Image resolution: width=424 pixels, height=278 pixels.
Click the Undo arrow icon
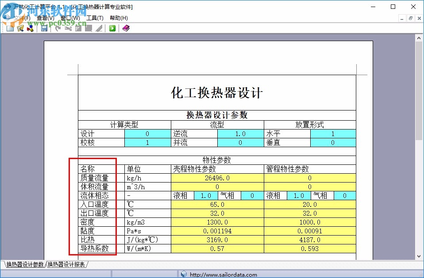click(x=58, y=28)
